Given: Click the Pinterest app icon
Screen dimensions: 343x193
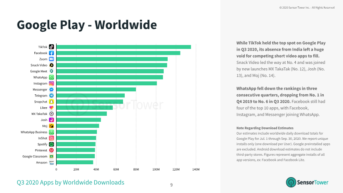Looking at the screenshot, I should pos(51,151).
